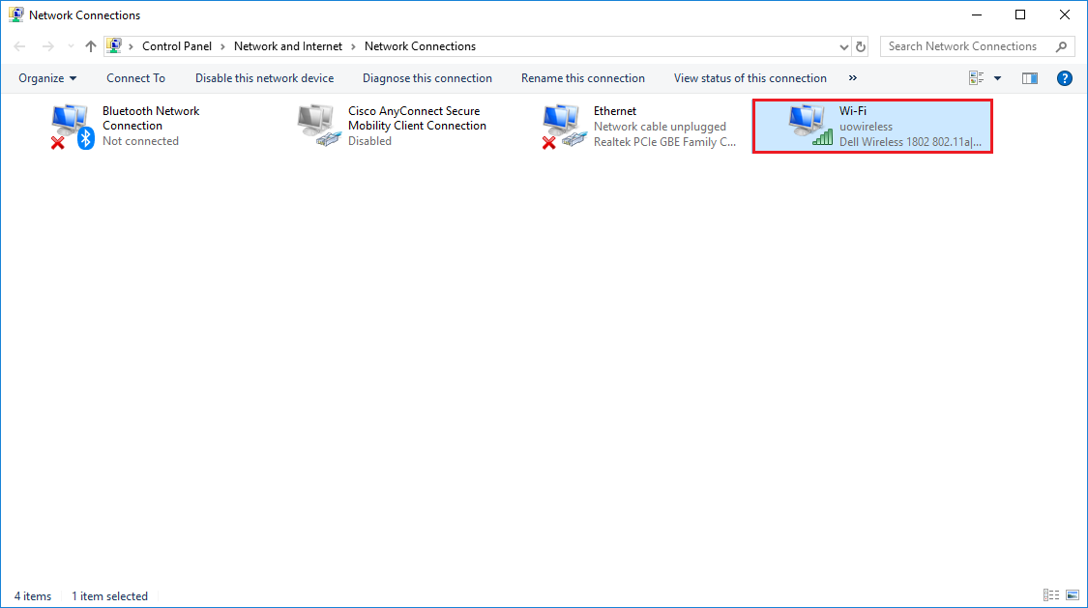This screenshot has height=608, width=1088.
Task: Click Disable this network device
Action: pyautogui.click(x=264, y=78)
